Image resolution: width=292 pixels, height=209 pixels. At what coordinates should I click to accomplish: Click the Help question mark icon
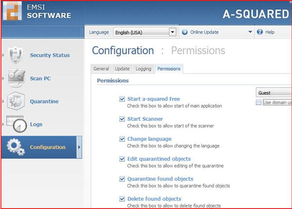[x=260, y=32]
